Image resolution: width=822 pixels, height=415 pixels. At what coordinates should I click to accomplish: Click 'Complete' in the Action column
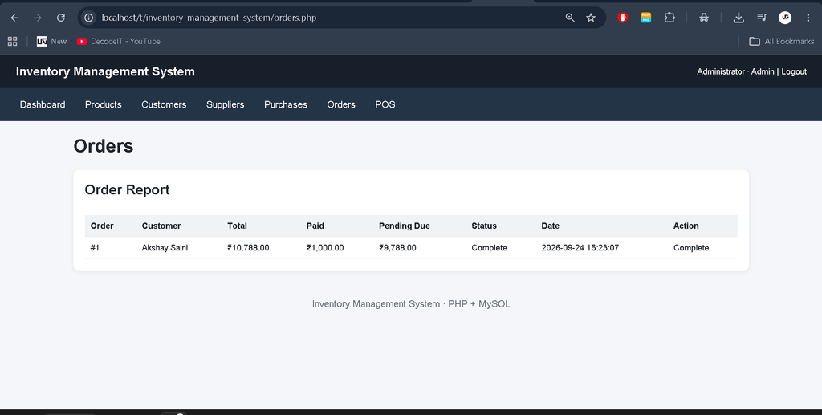point(691,248)
